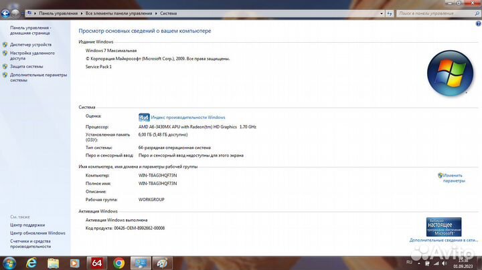The width and height of the screenshot is (482, 270).
Task: Click shield icon beside 'Защита системы'
Action: [5, 66]
